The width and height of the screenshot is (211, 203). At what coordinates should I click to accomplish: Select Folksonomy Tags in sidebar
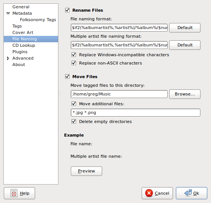tap(38, 20)
